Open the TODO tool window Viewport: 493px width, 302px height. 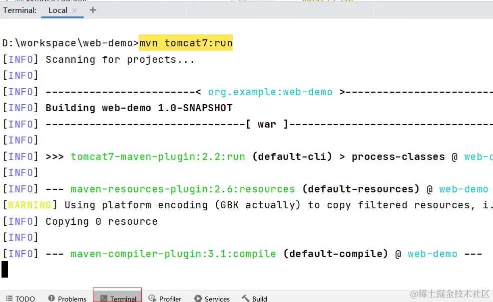20,298
